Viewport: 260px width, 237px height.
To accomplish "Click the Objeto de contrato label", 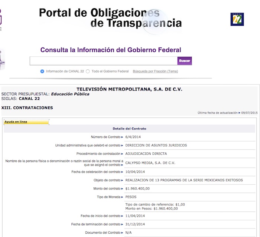I will click(107, 180).
